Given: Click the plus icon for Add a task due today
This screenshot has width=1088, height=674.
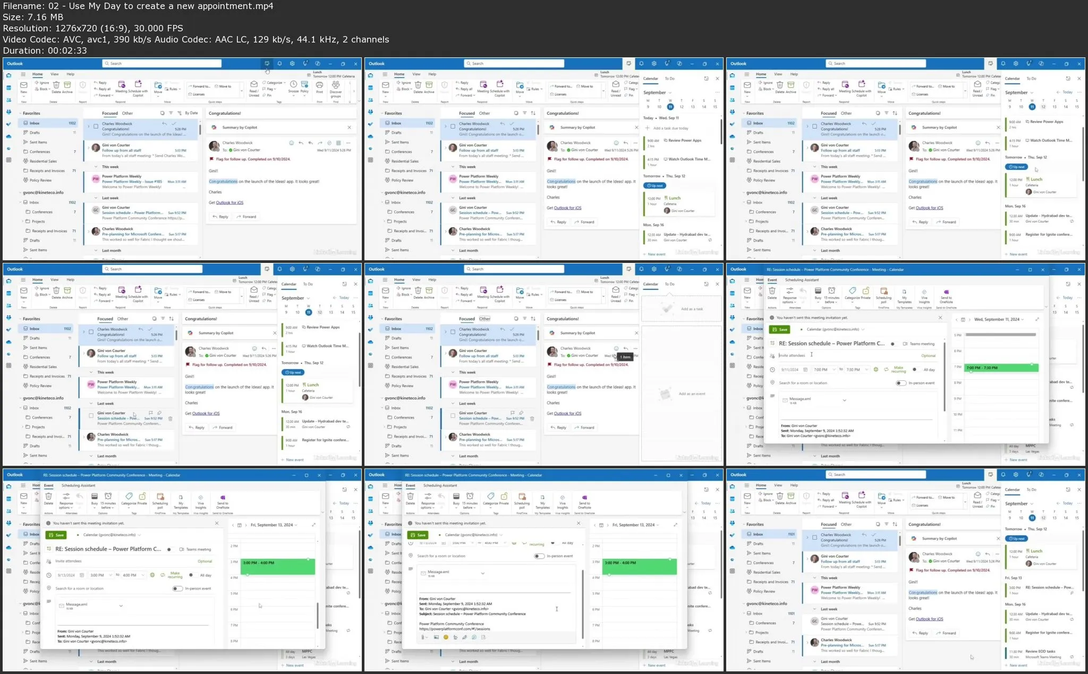Looking at the screenshot, I should tap(648, 128).
